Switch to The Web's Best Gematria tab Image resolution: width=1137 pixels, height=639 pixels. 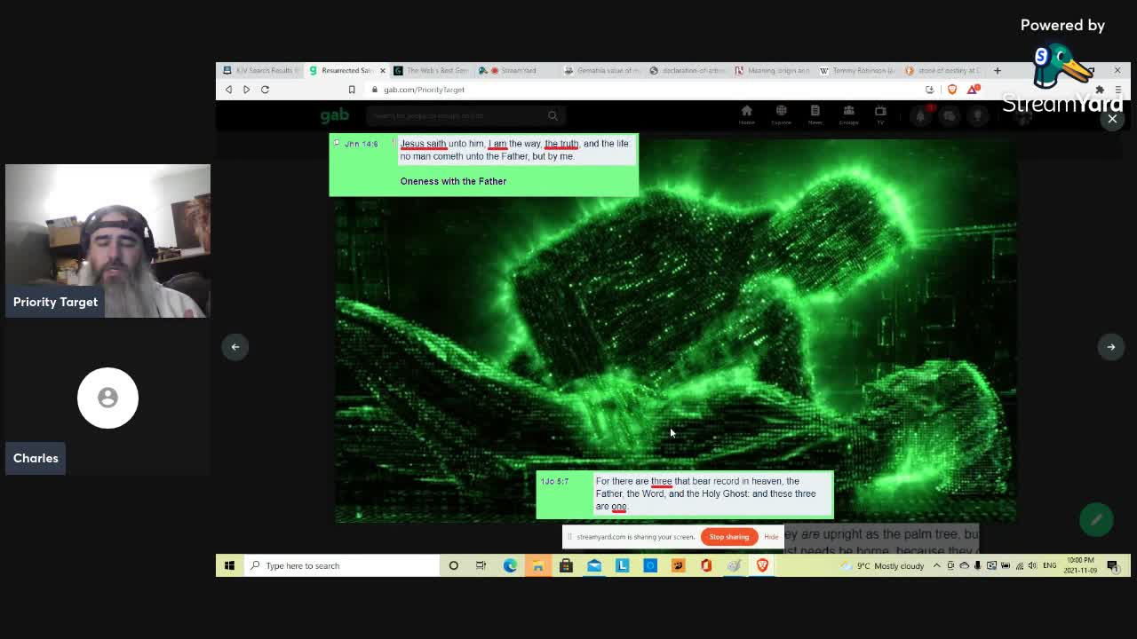(433, 70)
